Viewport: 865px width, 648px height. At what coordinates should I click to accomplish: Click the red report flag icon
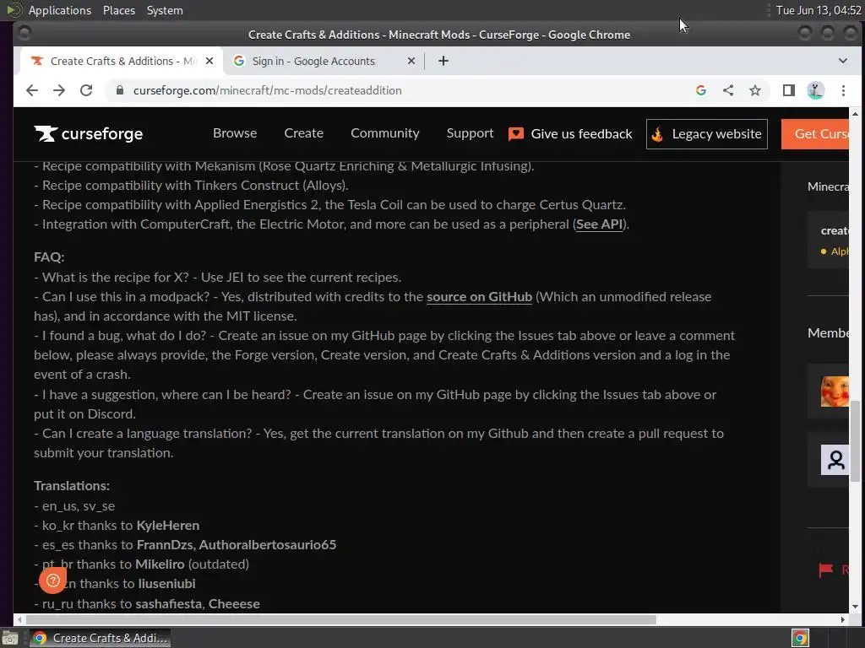click(x=826, y=570)
